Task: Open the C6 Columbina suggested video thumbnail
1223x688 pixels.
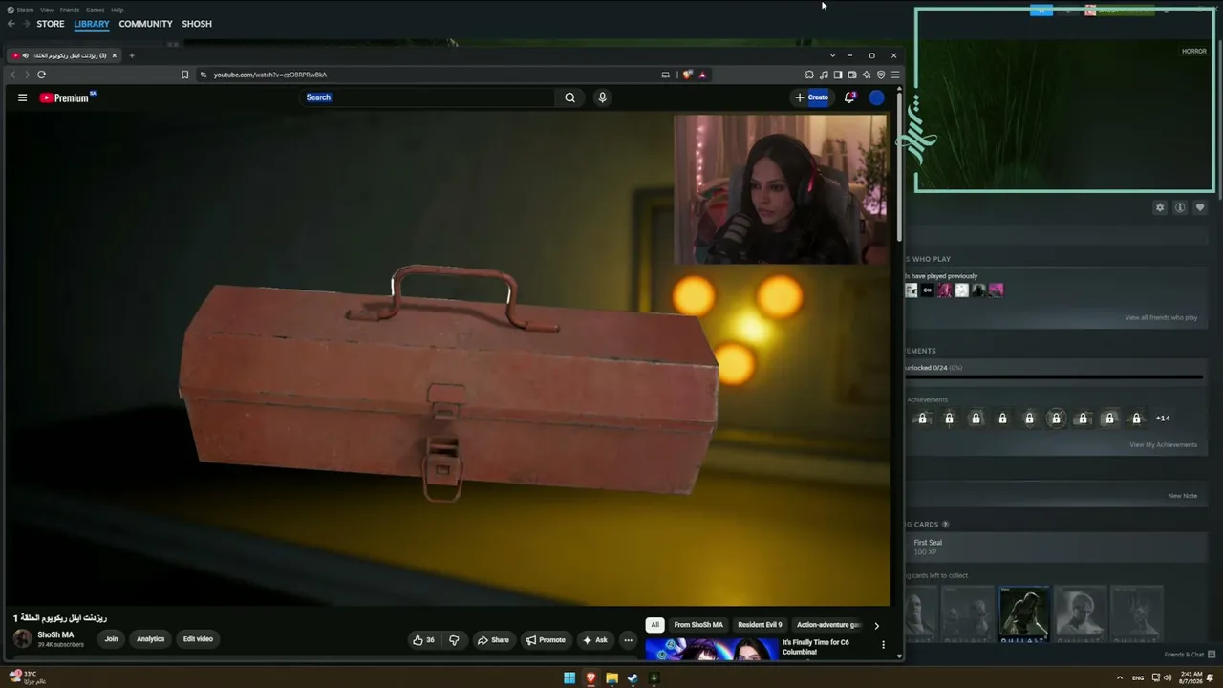Action: (712, 650)
